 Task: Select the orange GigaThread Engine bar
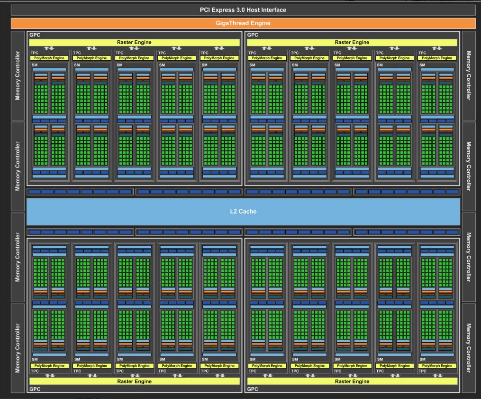tap(243, 23)
